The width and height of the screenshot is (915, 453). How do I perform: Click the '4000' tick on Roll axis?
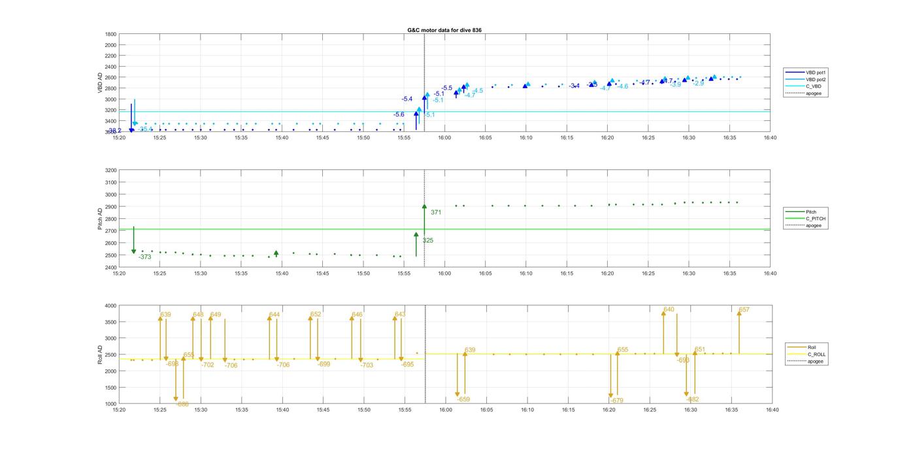111,305
